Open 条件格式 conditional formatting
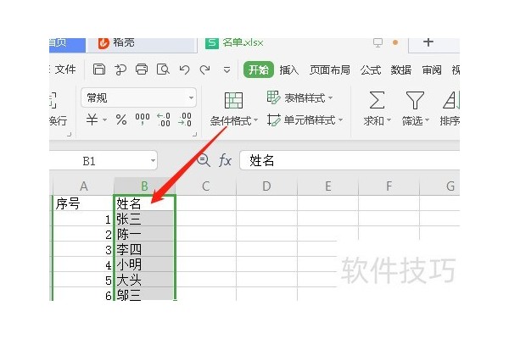 (234, 109)
